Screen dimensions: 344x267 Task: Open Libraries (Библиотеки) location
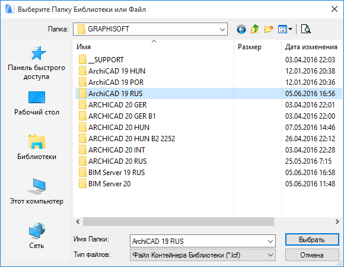coord(37,147)
